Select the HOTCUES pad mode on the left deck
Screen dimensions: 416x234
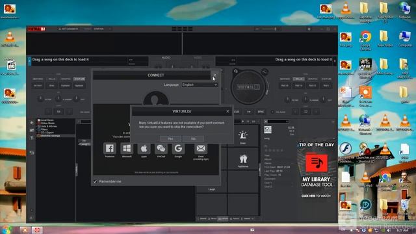(x=38, y=79)
